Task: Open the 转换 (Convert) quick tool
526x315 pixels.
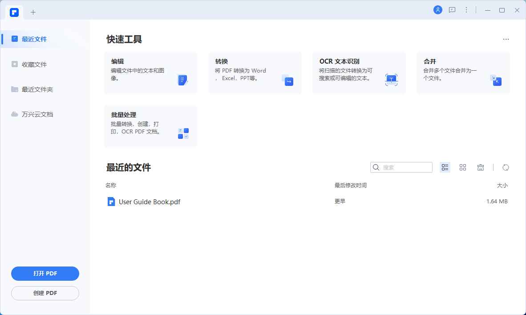Action: pos(255,73)
